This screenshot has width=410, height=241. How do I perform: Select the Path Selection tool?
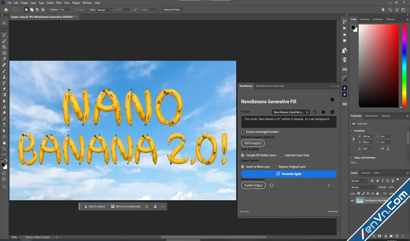[4, 131]
